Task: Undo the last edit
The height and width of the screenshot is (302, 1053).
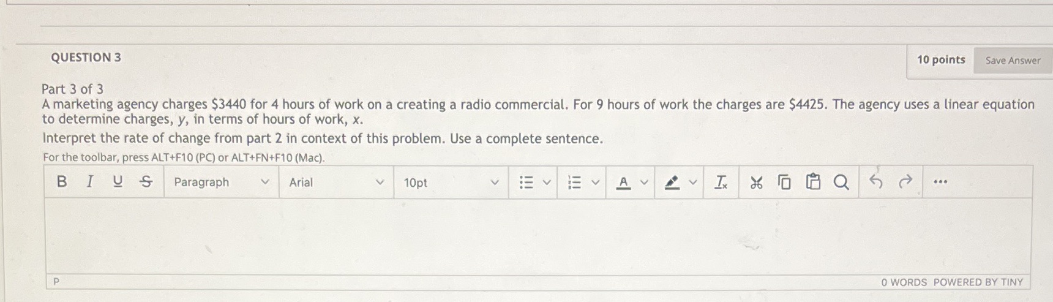Action: (876, 181)
